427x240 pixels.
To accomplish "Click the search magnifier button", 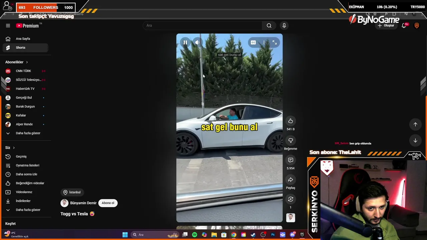I will point(269,26).
